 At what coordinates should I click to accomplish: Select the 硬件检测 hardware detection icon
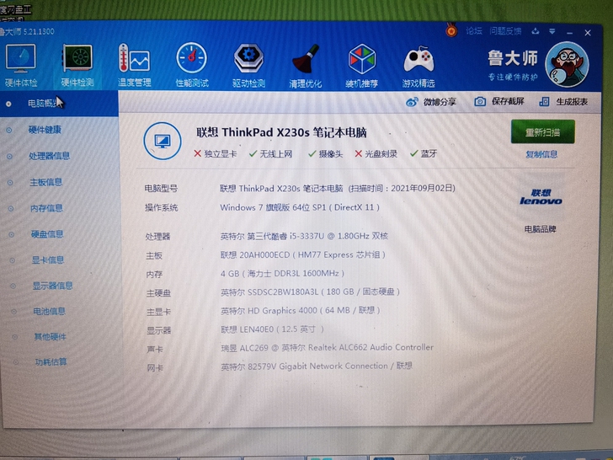[77, 66]
